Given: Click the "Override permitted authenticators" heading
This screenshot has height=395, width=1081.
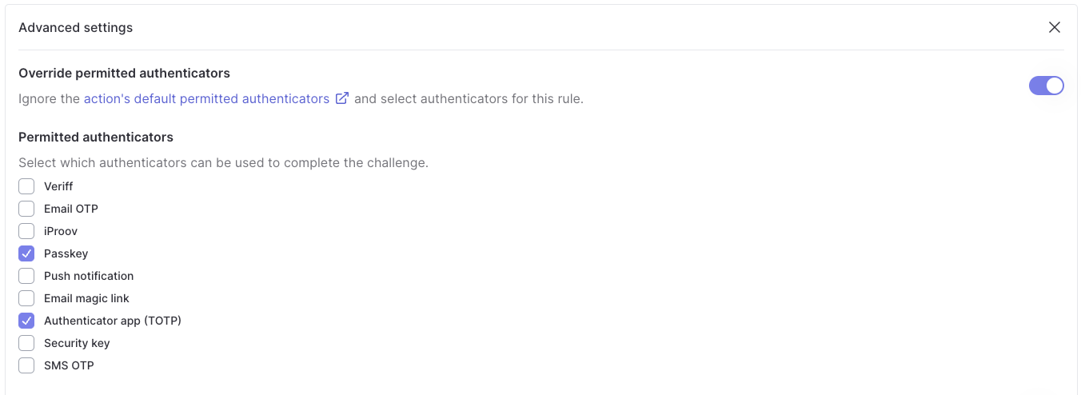Looking at the screenshot, I should pos(124,73).
